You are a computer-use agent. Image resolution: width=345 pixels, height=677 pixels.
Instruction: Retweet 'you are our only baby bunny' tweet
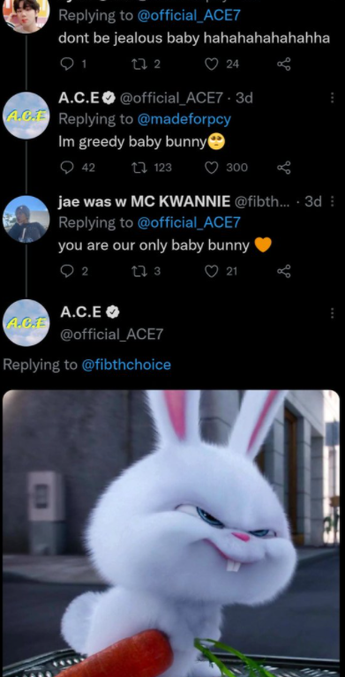coord(139,271)
